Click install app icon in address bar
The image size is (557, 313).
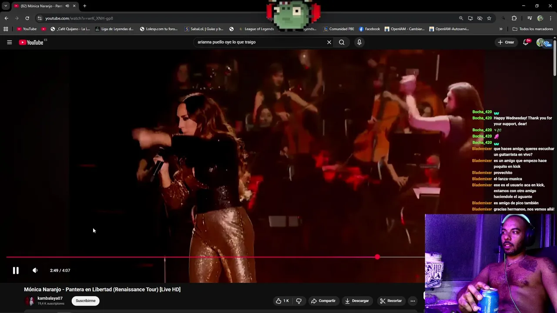(470, 18)
